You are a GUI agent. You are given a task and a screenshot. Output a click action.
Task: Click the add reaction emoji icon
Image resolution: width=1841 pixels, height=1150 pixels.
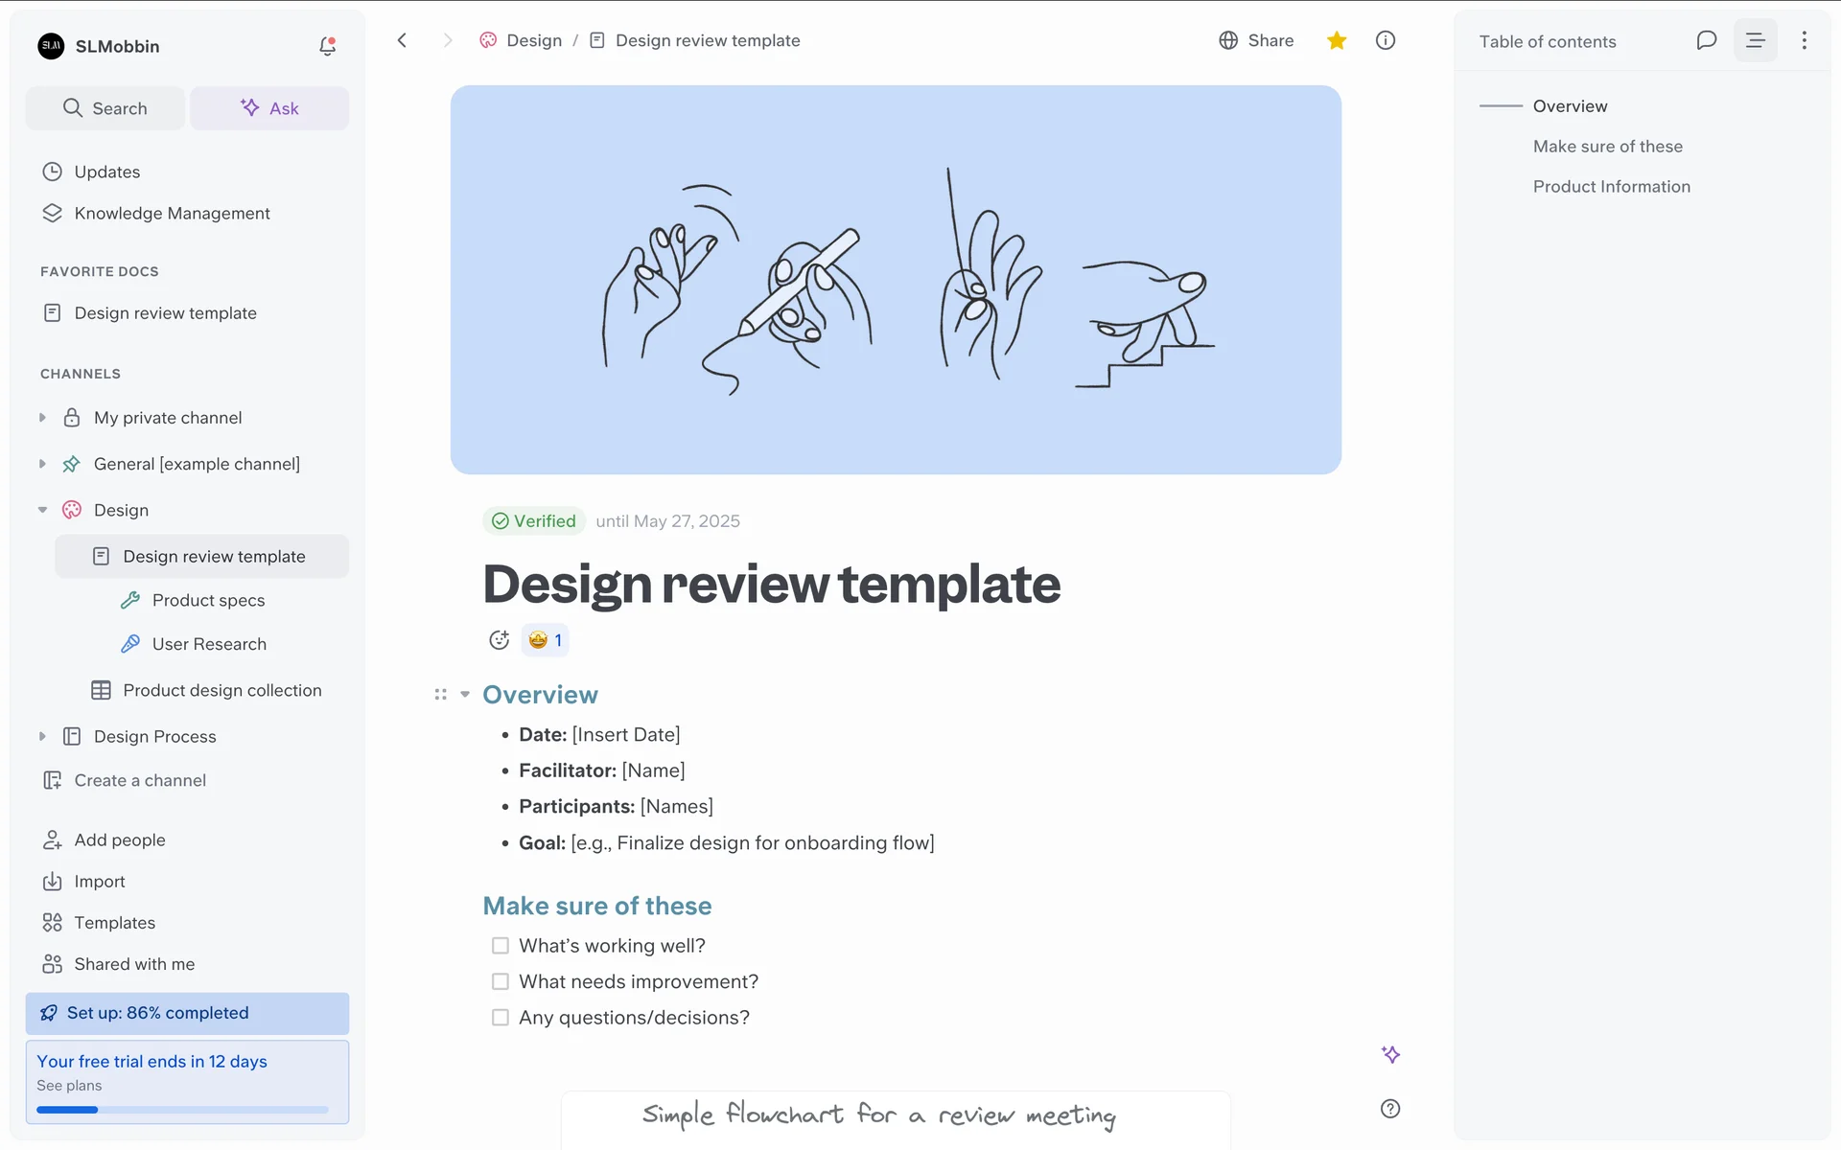pyautogui.click(x=499, y=640)
